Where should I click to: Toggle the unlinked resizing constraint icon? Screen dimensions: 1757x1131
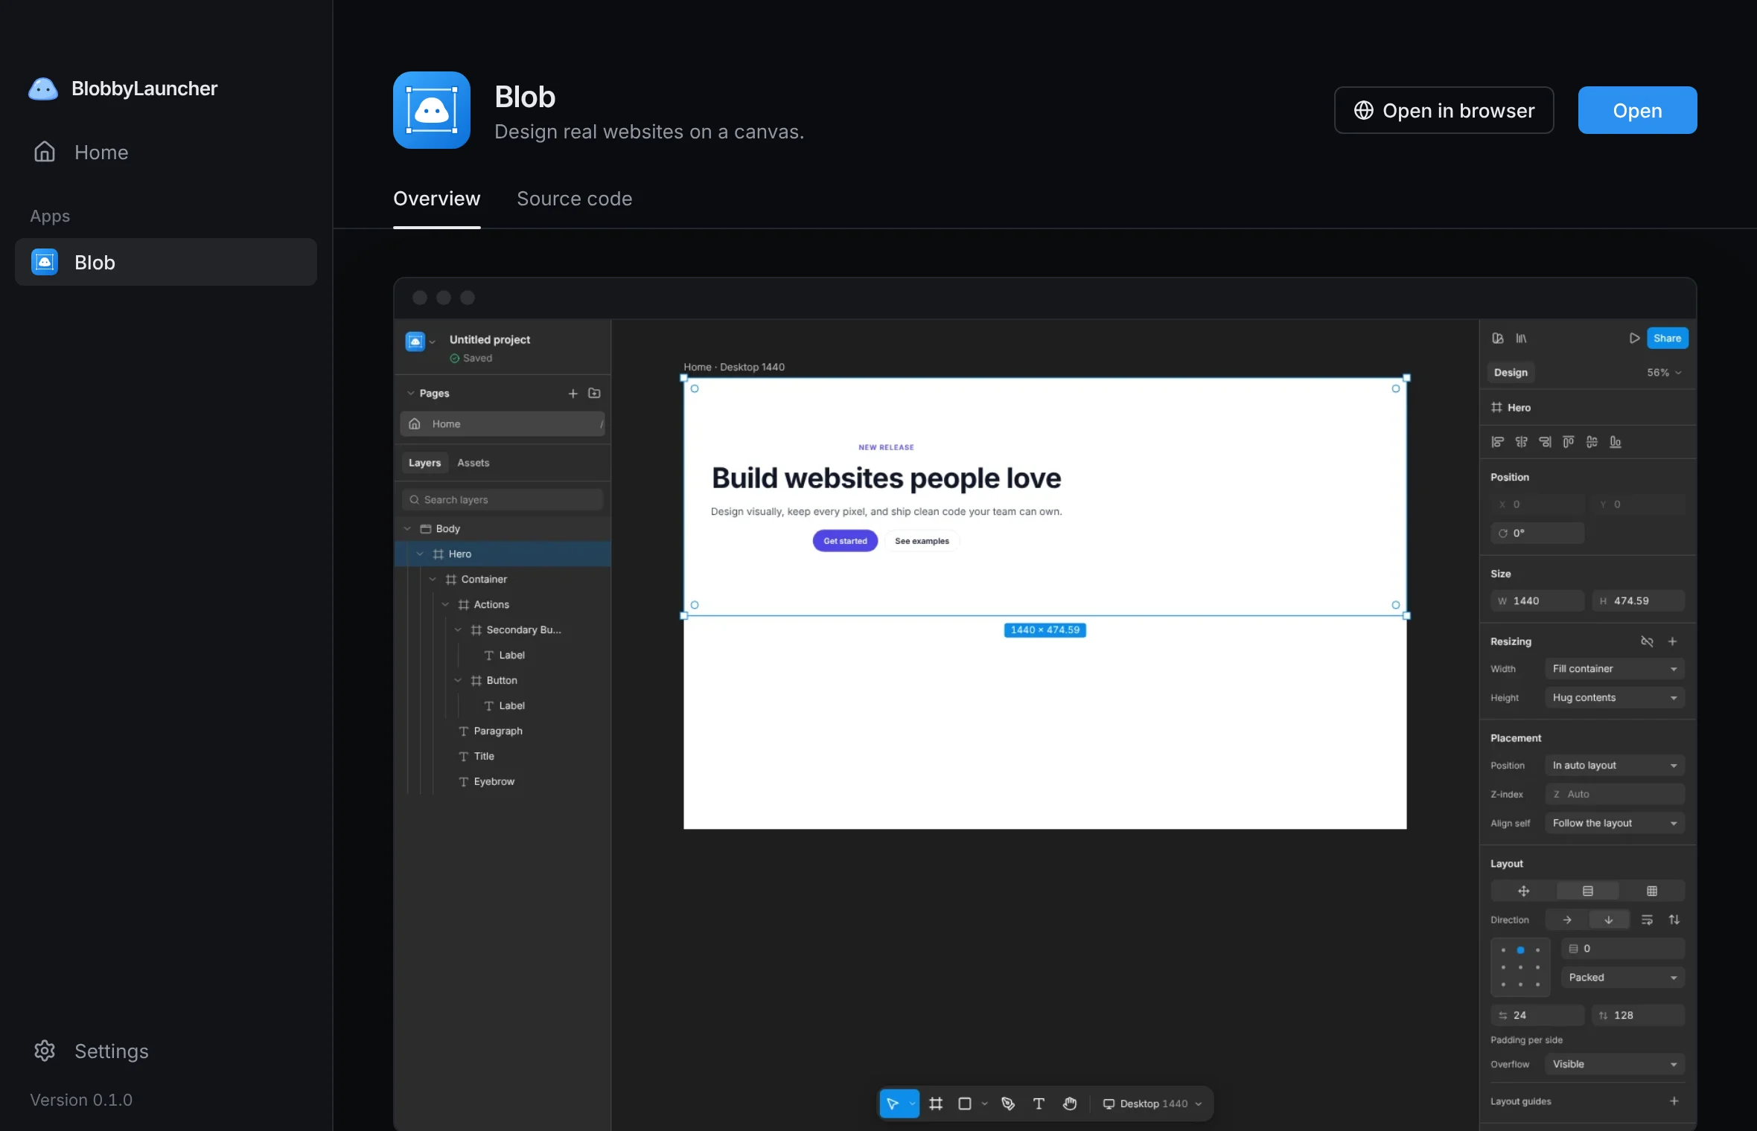tap(1647, 641)
